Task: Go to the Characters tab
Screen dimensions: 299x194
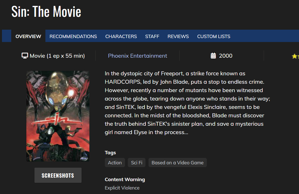Action: tap(121, 36)
